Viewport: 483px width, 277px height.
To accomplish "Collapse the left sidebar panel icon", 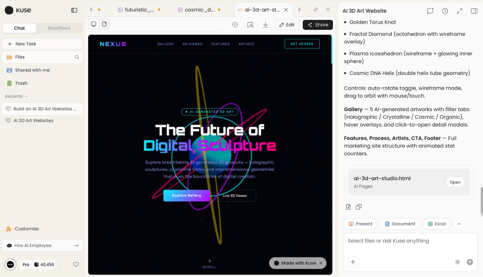I will pos(74,10).
